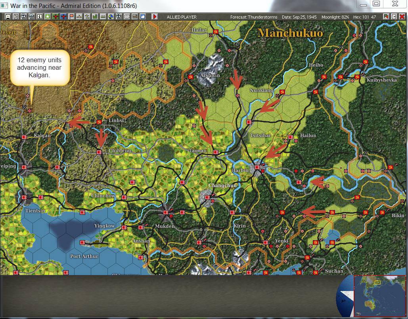Viewport: 408px width, 319px height.
Task: Click the red-green flag icon near Hex readout
Action: [x=386, y=17]
